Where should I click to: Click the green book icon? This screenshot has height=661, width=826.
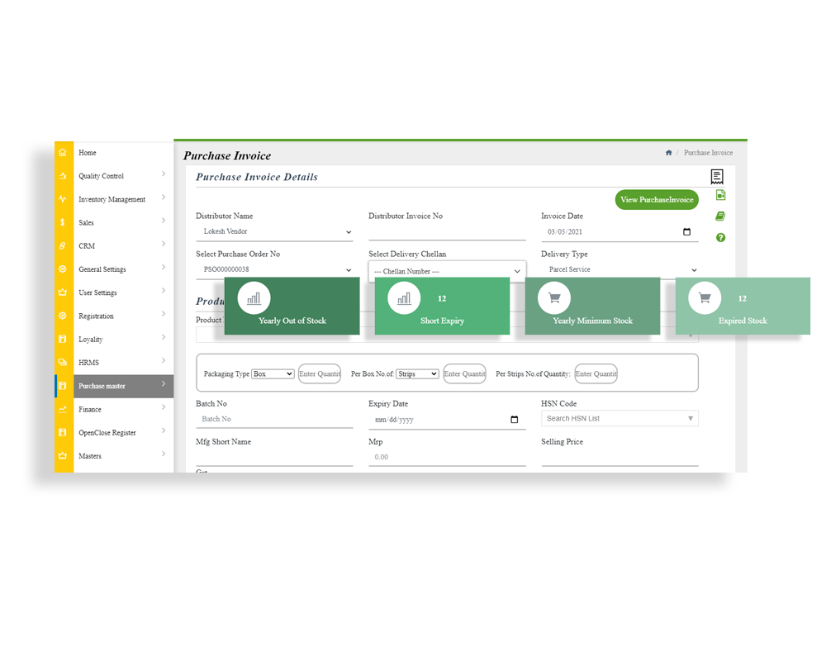(720, 216)
